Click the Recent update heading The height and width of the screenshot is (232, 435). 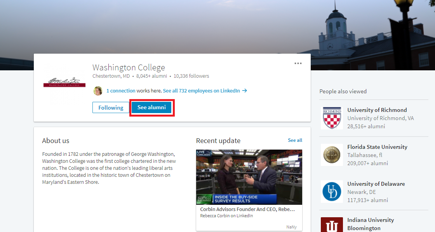coord(218,141)
